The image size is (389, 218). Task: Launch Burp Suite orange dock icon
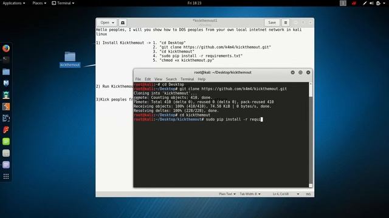(6, 107)
